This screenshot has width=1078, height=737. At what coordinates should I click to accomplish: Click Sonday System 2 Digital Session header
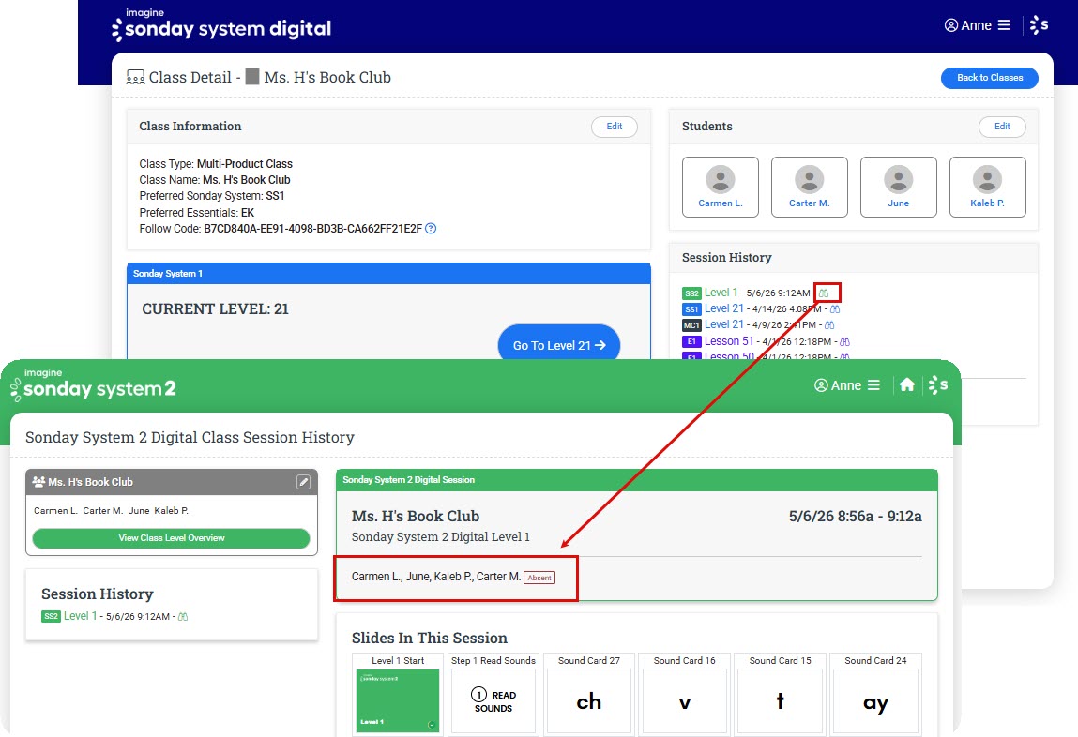(x=637, y=480)
